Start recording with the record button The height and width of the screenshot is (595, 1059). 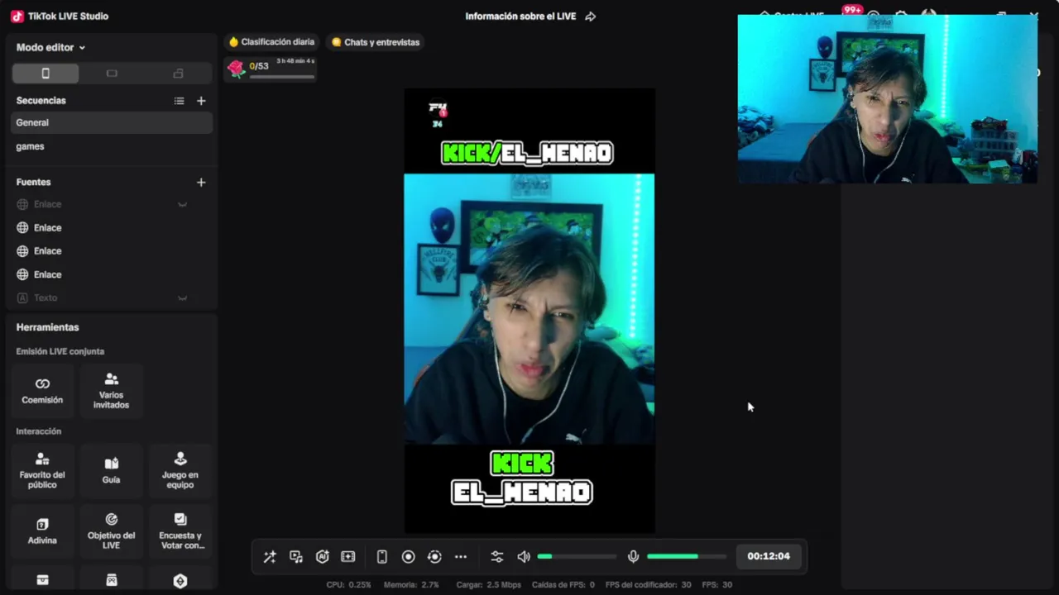[408, 557]
